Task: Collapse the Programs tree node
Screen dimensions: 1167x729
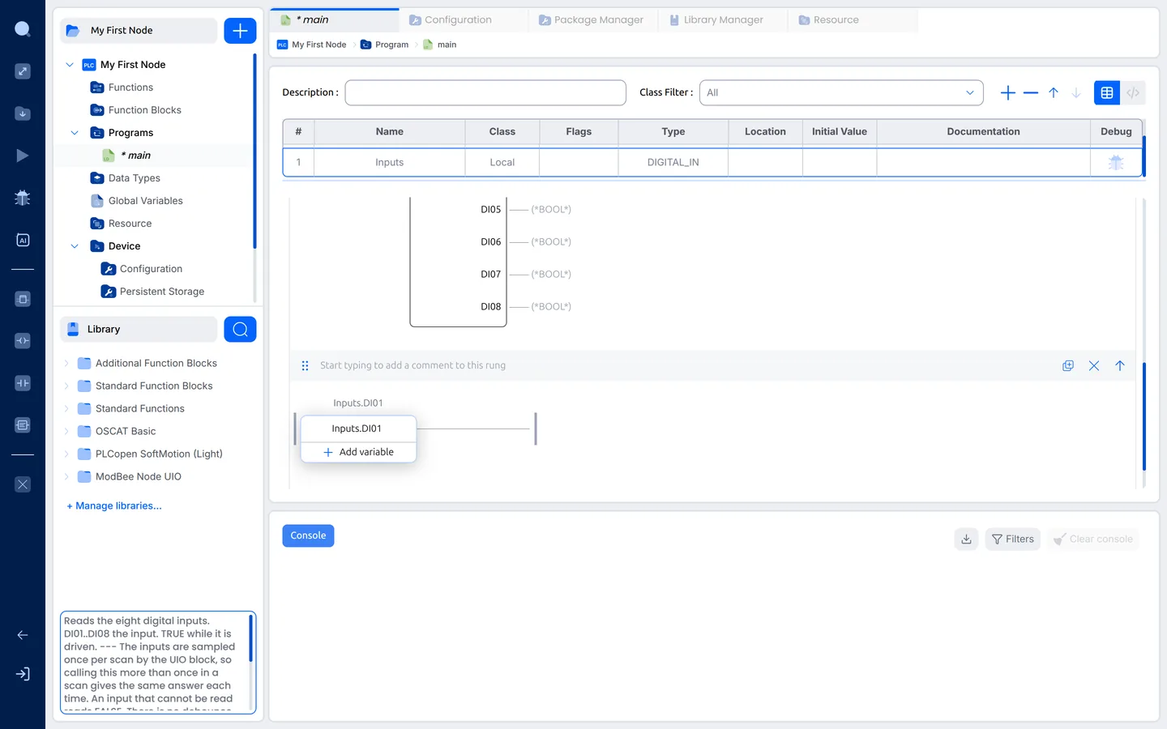Action: [75, 133]
